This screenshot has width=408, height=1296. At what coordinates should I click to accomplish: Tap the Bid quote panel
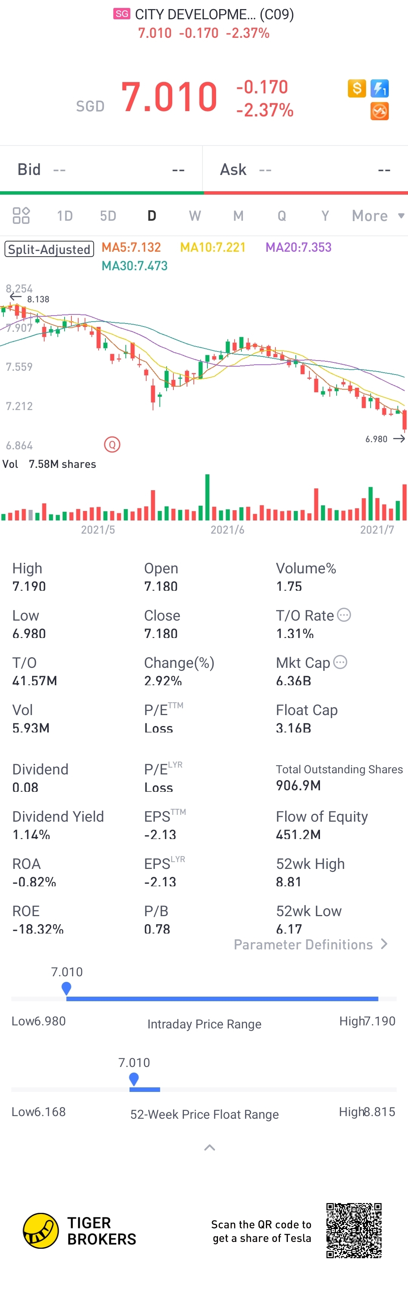pos(100,170)
